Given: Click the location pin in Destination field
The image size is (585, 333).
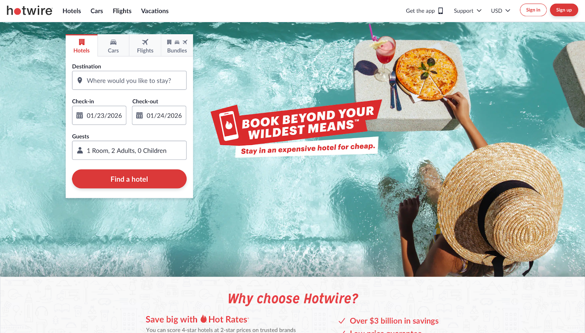Looking at the screenshot, I should pos(80,80).
